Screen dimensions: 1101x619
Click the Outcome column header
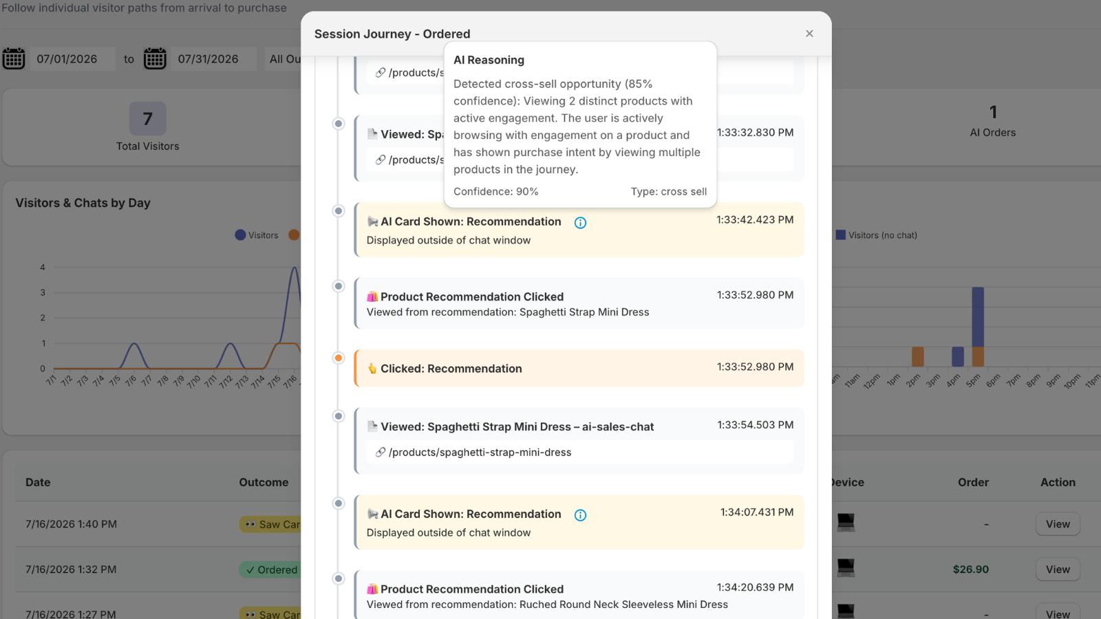264,482
